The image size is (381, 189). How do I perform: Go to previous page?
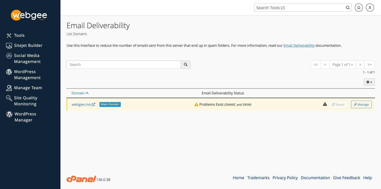tap(325, 65)
